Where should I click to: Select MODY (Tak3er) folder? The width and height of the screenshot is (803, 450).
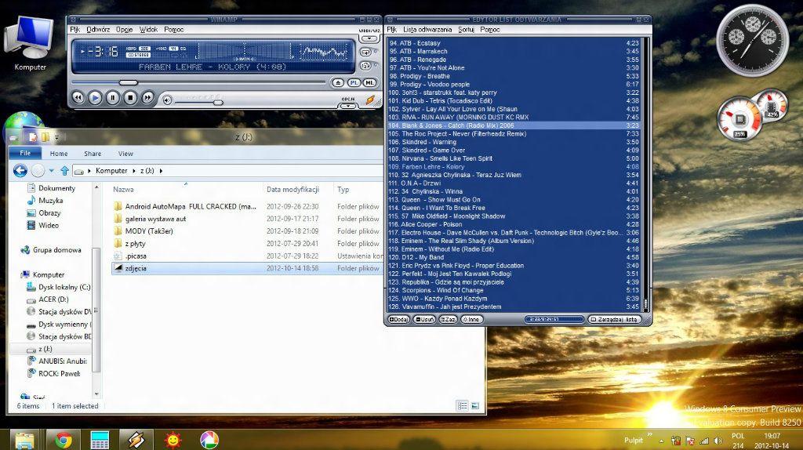tap(245, 231)
